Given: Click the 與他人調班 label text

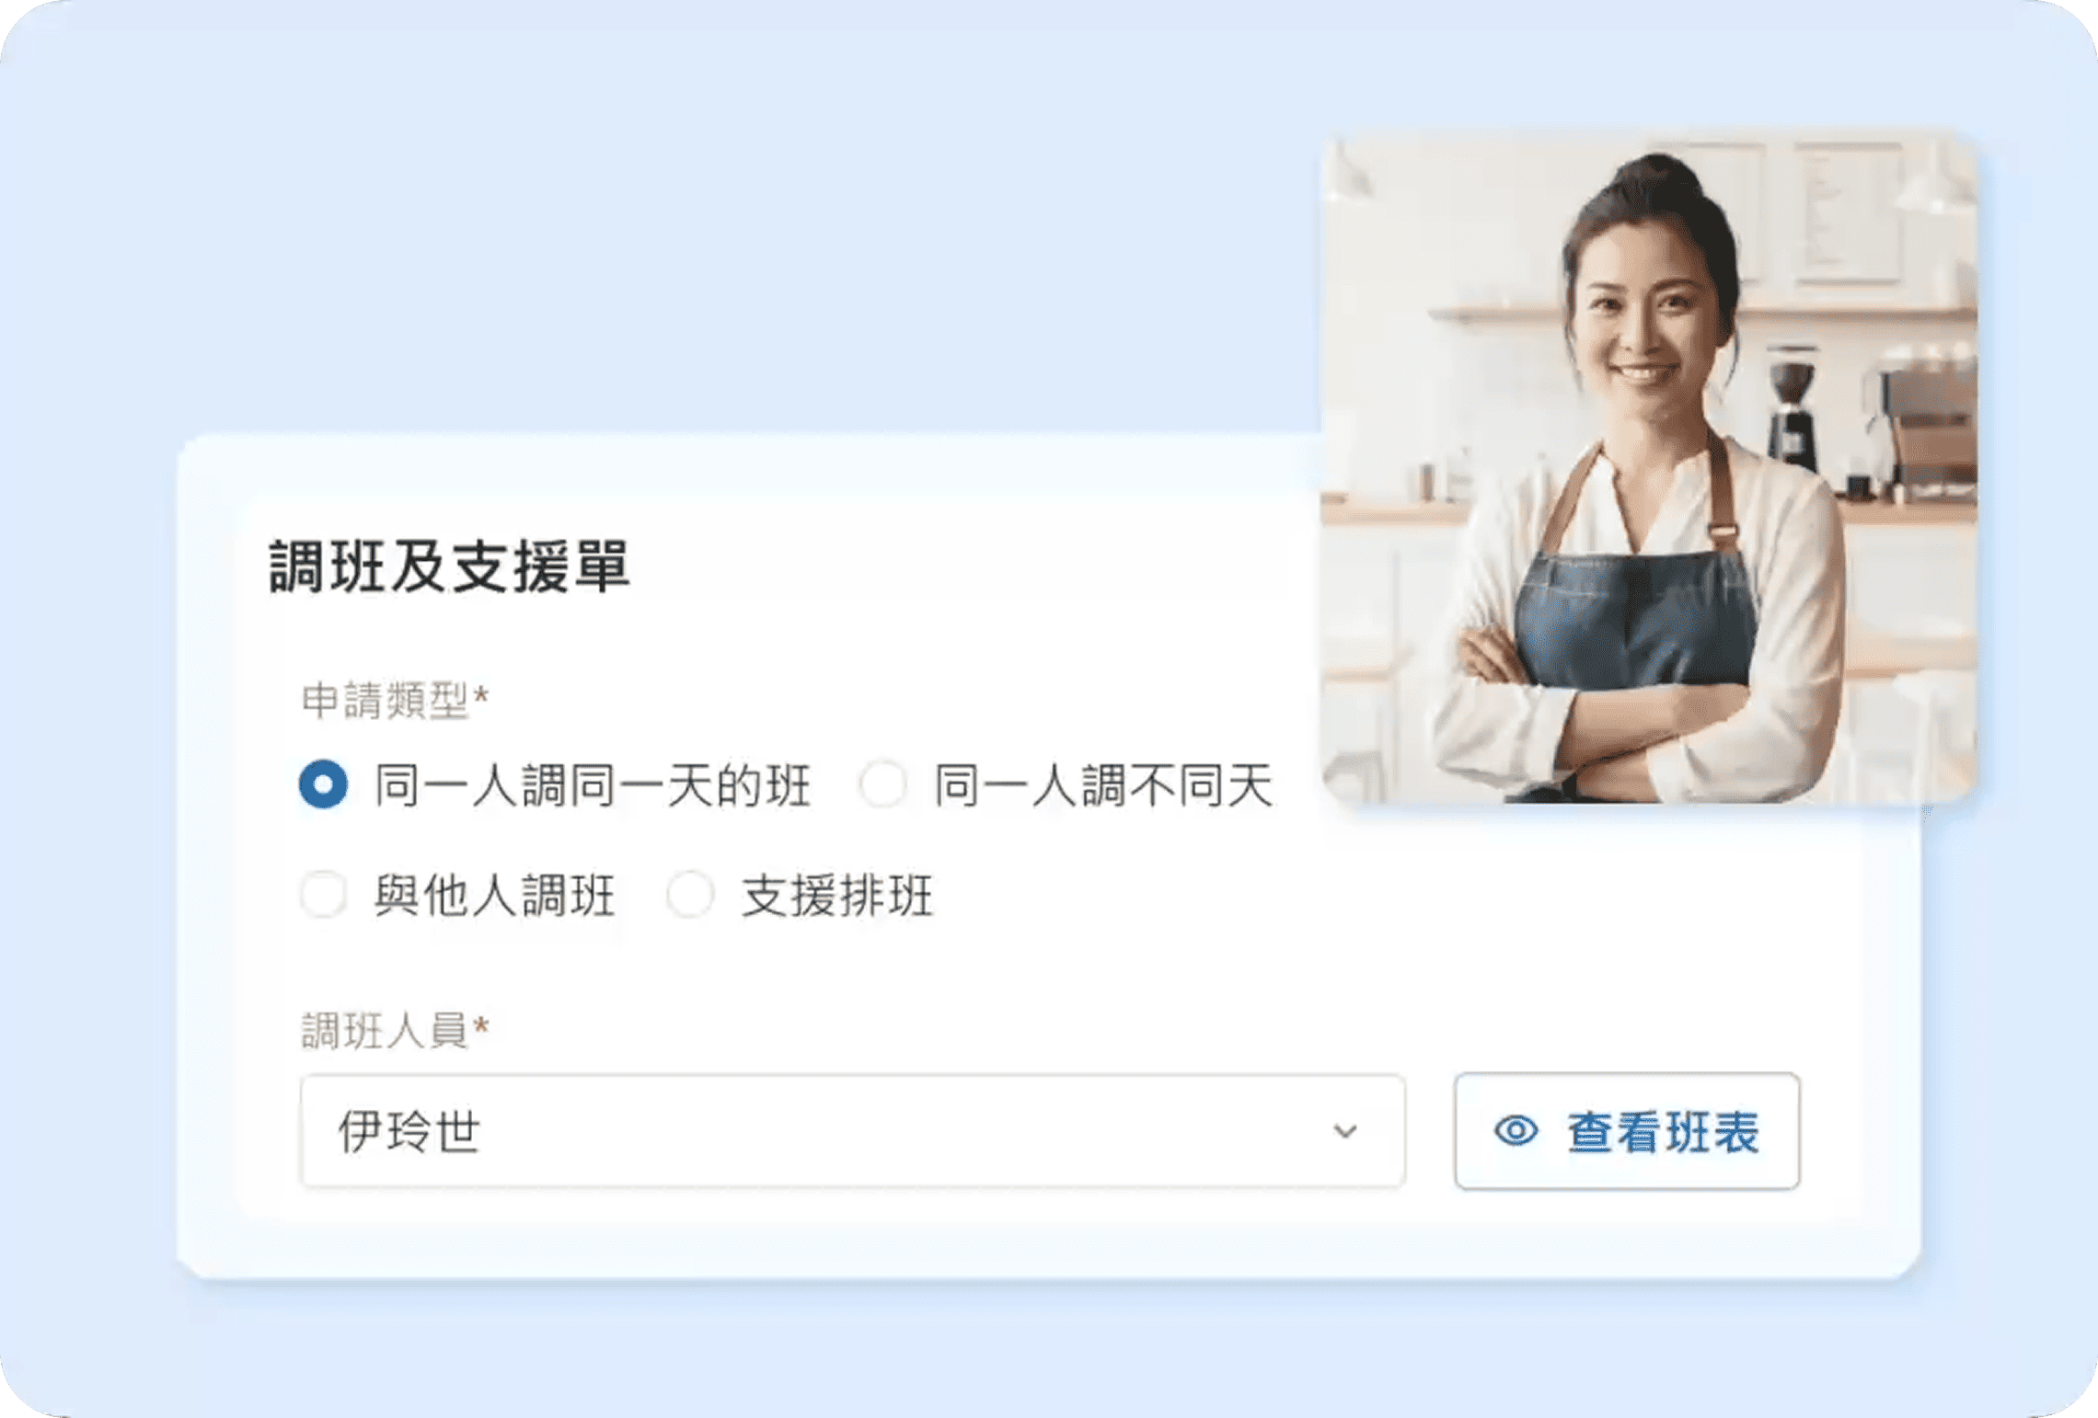Looking at the screenshot, I should 494,895.
